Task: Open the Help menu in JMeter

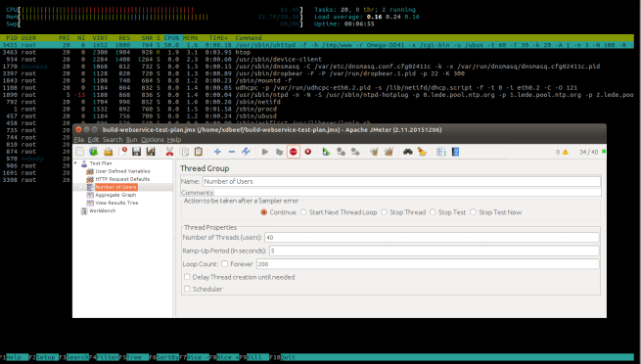Action: click(174, 140)
